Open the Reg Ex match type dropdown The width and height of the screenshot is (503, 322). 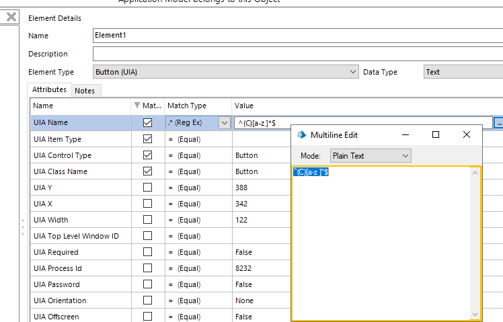tap(225, 123)
